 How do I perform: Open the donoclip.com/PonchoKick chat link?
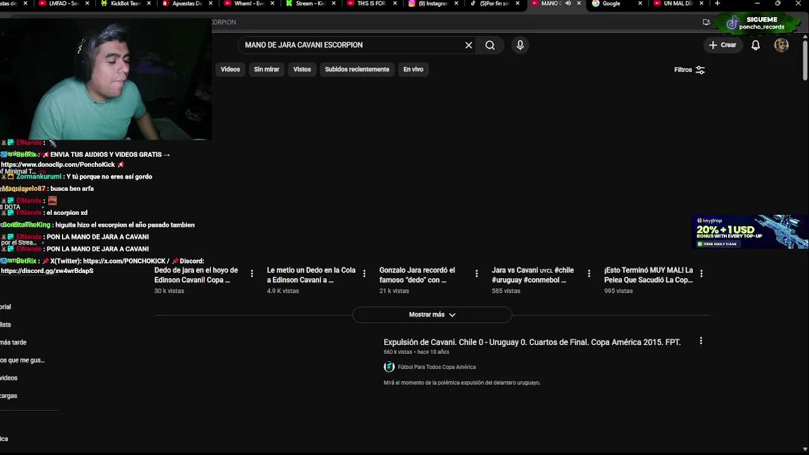58,165
